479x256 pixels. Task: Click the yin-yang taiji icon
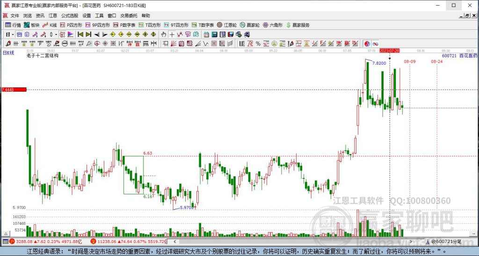point(367,44)
